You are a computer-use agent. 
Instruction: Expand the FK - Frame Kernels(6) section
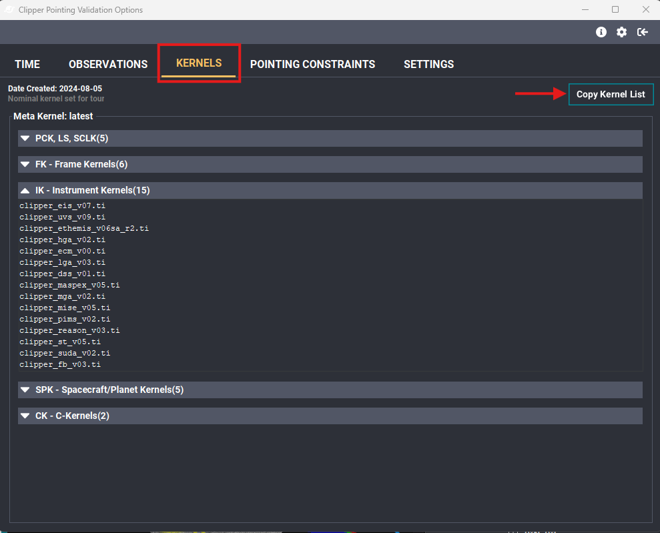coord(330,165)
